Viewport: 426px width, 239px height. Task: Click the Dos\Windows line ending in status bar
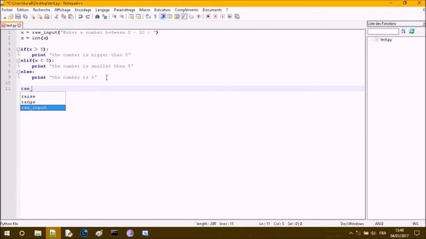pos(352,224)
